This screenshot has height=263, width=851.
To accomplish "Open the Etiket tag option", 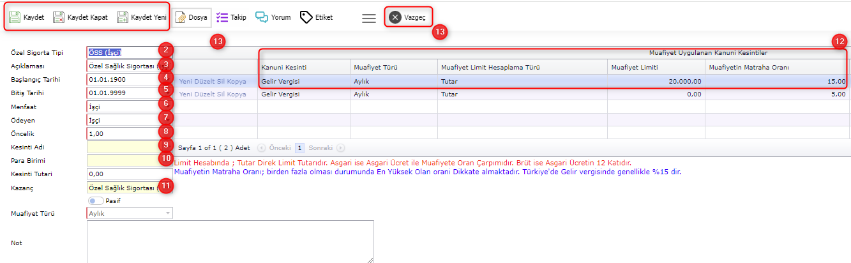I will coord(316,17).
